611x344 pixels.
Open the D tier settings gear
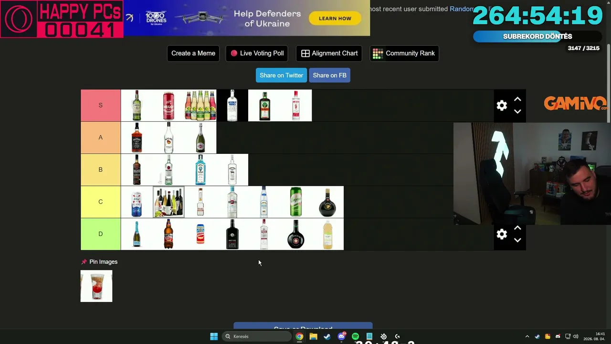coord(502,234)
